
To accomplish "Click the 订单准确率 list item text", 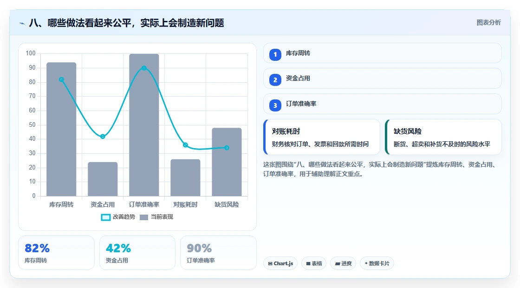I will click(301, 104).
